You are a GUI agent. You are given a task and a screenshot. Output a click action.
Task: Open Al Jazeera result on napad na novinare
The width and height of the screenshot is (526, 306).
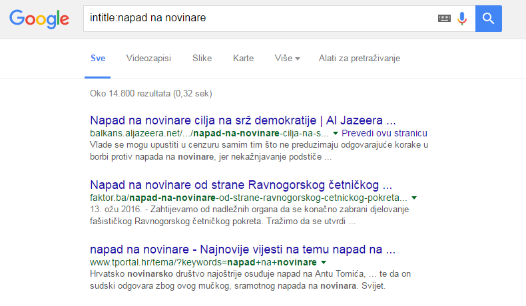click(x=243, y=120)
